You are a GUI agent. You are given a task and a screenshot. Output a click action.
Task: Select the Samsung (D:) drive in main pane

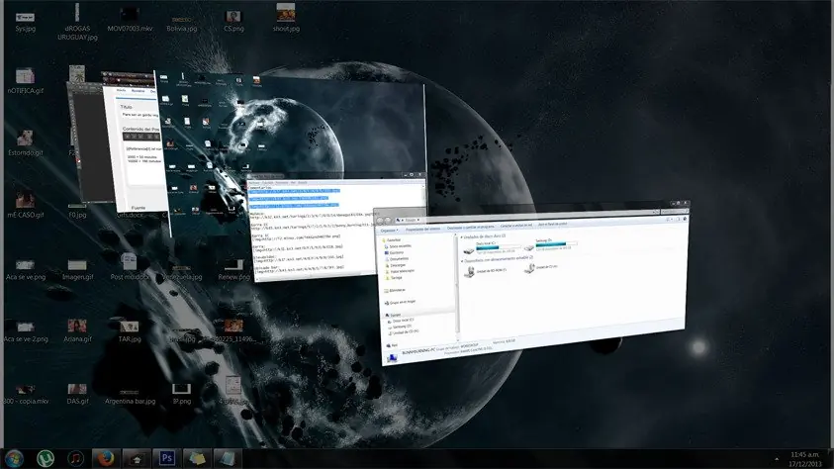pyautogui.click(x=550, y=244)
